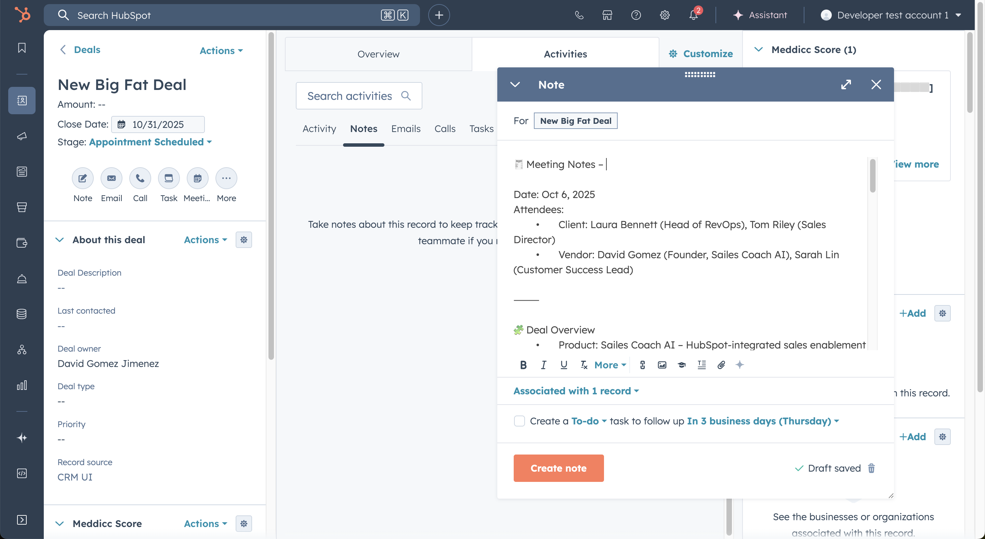Click the Create note button
The width and height of the screenshot is (985, 539).
(558, 468)
